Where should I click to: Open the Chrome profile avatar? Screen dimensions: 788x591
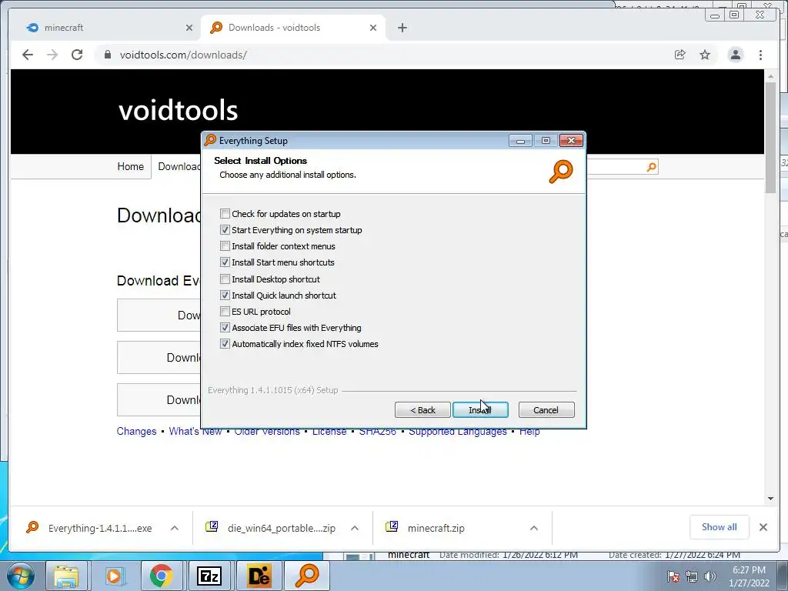coord(735,55)
